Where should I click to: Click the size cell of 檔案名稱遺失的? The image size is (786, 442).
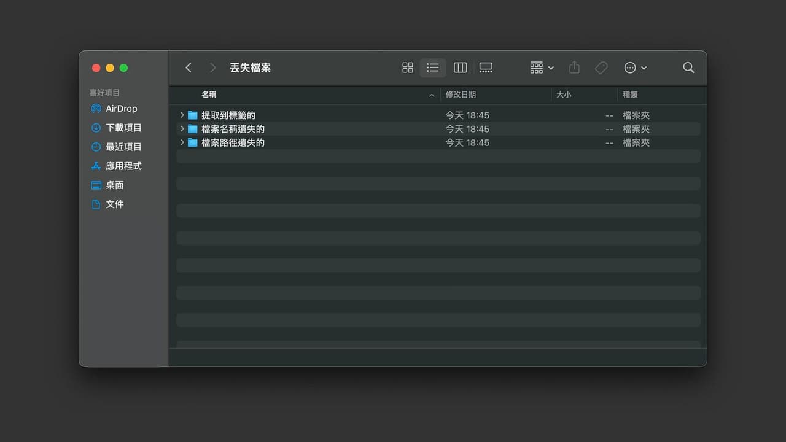(609, 129)
